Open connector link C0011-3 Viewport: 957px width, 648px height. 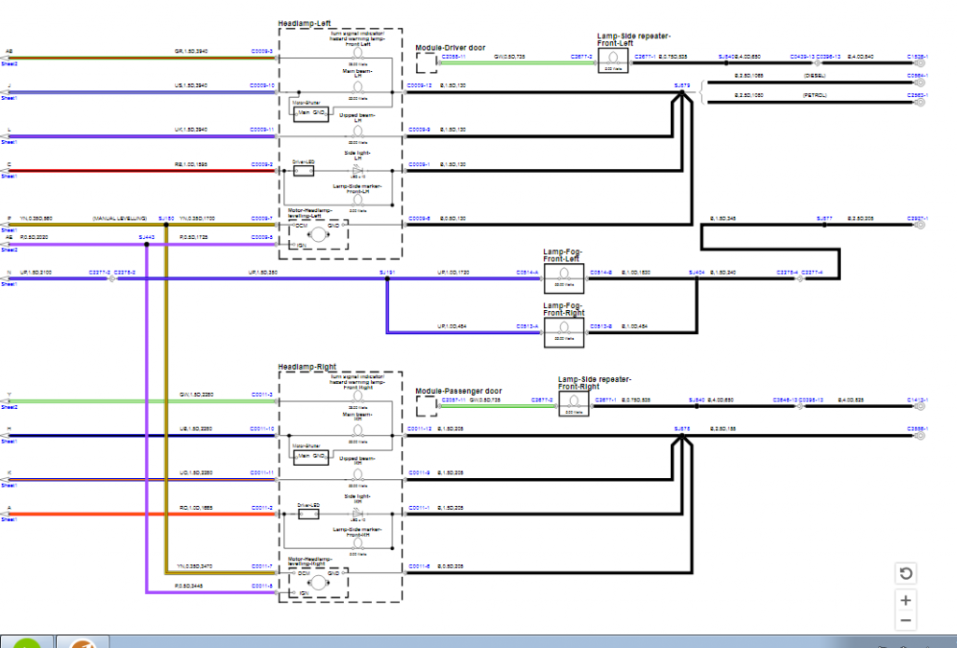click(262, 394)
